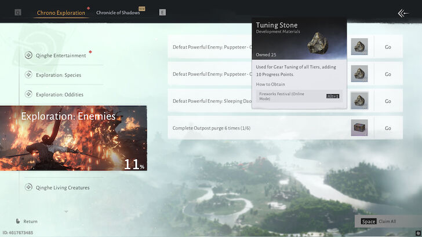This screenshot has width=422, height=237.
Task: Click the mouse icon next to Return
Action: click(17, 221)
